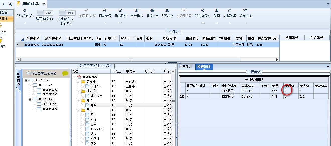Open dropdown arrow under MI数据导入
This screenshot has height=146, width=331.
203,23
